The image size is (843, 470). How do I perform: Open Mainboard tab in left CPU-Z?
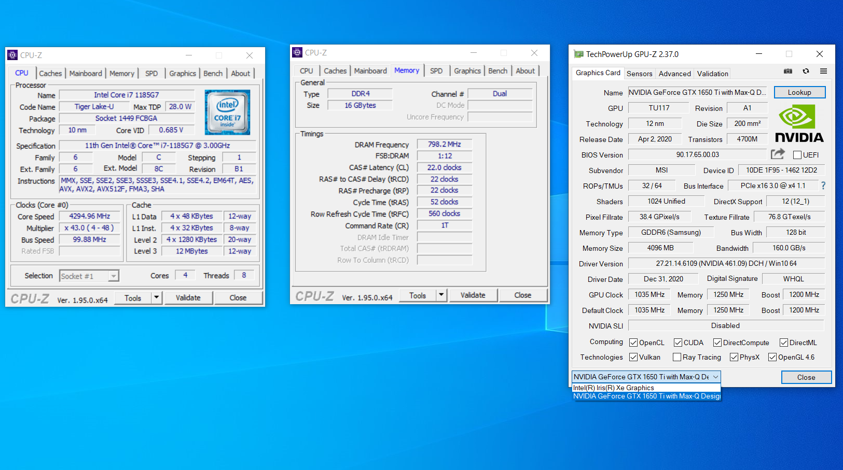(x=86, y=74)
